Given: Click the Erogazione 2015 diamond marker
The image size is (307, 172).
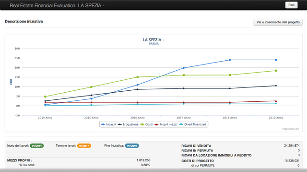Looking at the screenshot, I should tap(91, 95).
